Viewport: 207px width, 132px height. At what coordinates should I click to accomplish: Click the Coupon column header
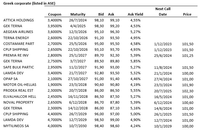coord(55,14)
